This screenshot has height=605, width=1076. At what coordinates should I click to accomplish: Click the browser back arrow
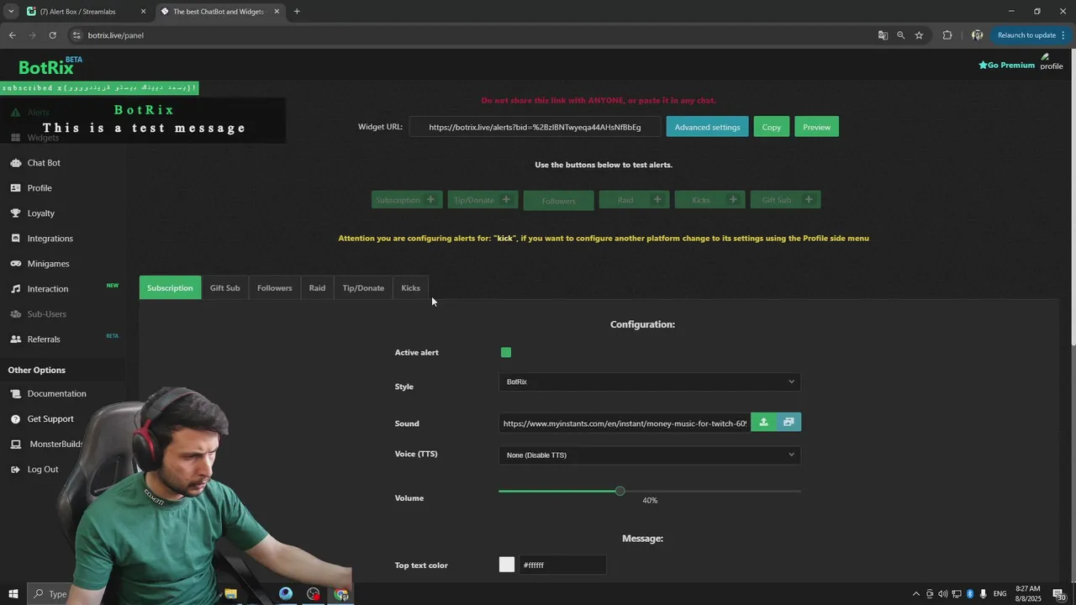click(12, 35)
